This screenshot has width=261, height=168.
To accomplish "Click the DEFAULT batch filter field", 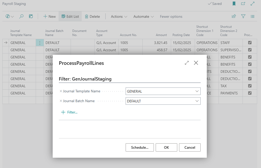I will [x=163, y=101].
